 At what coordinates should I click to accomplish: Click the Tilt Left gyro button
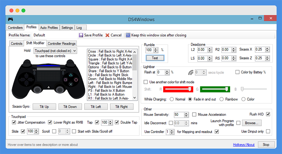96,107
